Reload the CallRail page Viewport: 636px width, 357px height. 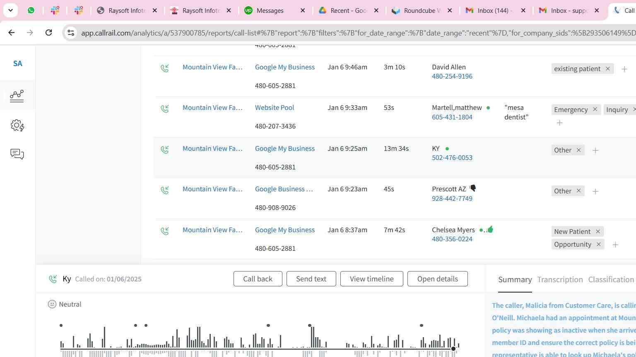point(48,33)
